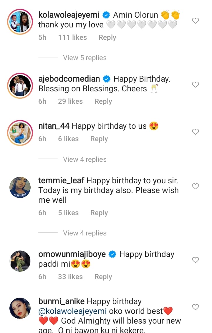Open temmie_leaf's profile avatar
Viewport: 212px width, 333px height.
(20, 187)
